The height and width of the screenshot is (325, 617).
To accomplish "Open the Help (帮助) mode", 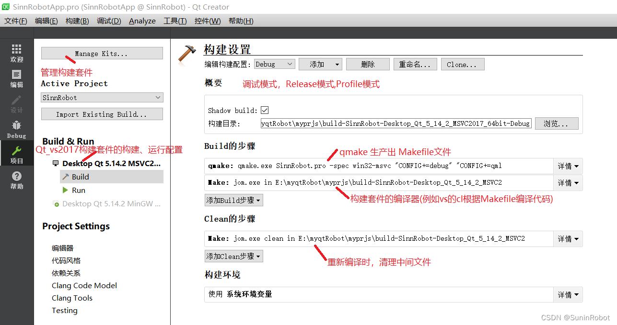I will 17,180.
